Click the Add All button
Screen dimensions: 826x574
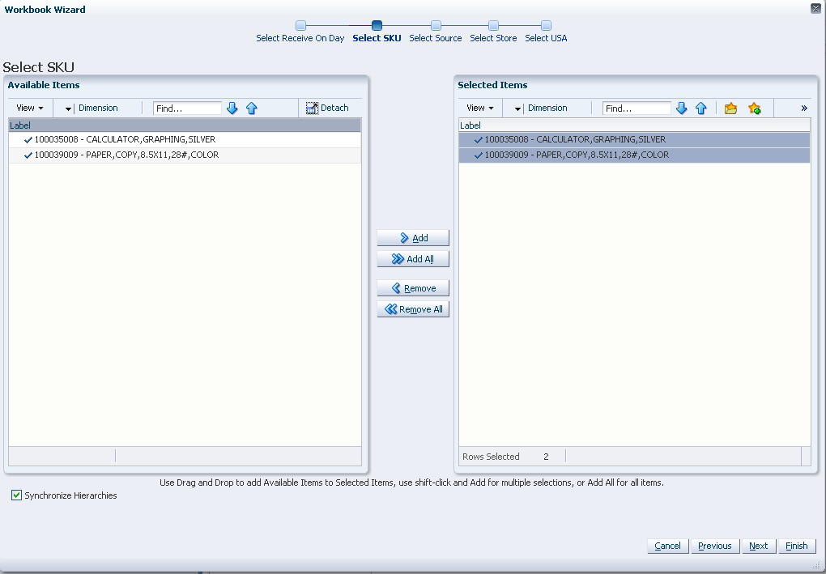click(x=413, y=259)
